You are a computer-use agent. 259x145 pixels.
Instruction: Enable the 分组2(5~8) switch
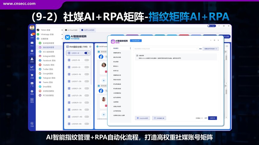(86, 60)
